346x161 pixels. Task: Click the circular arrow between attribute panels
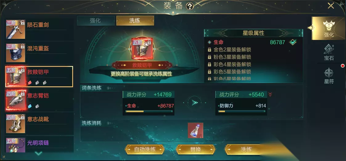[x=195, y=103]
